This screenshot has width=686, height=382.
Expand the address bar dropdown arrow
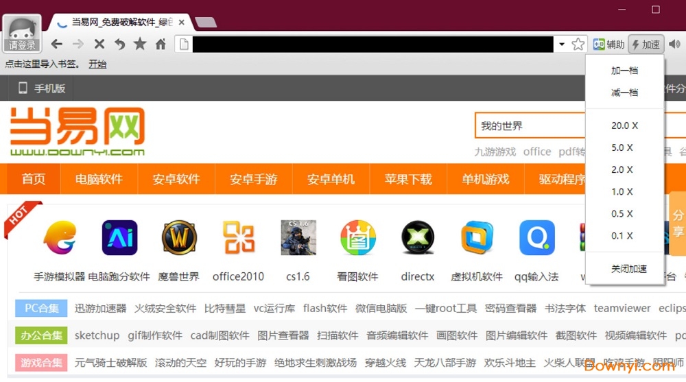click(562, 45)
